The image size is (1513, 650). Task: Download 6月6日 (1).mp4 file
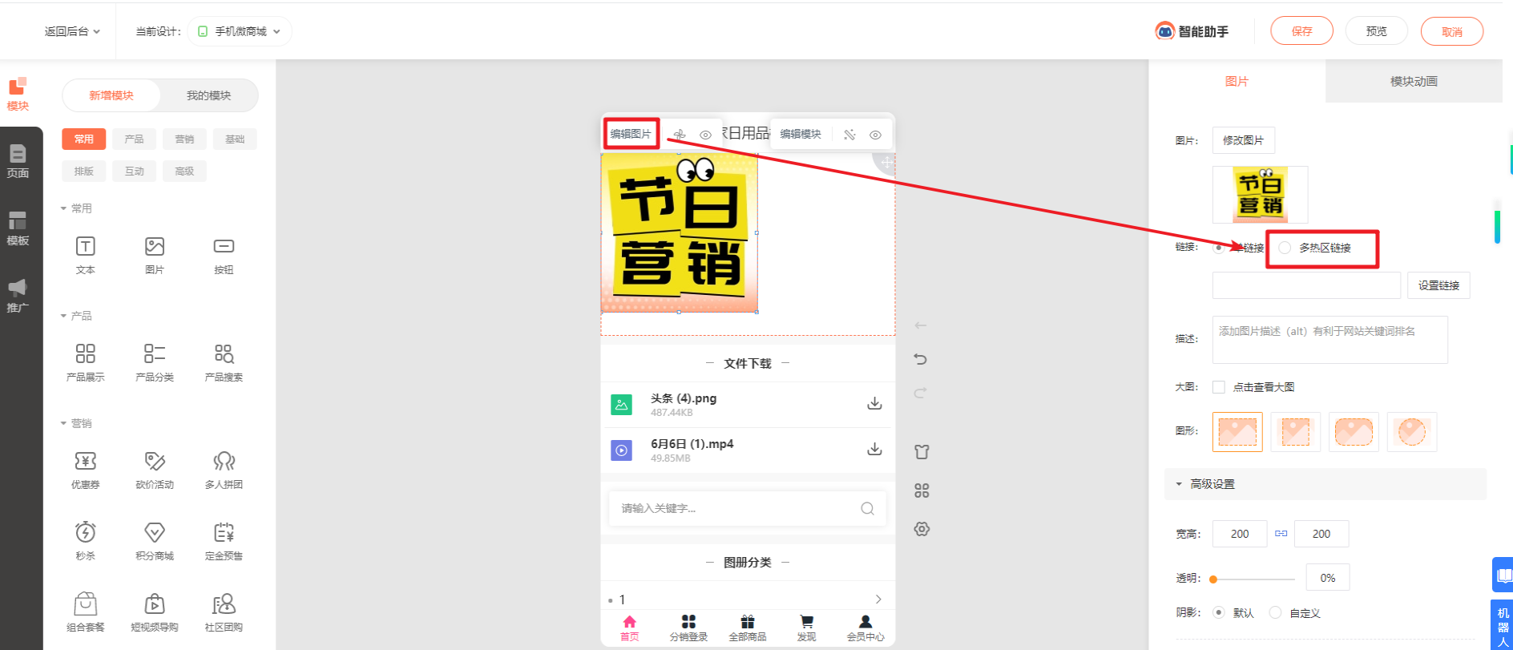point(874,449)
